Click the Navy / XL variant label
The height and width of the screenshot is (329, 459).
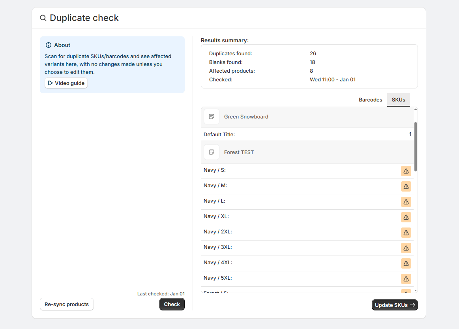point(216,216)
